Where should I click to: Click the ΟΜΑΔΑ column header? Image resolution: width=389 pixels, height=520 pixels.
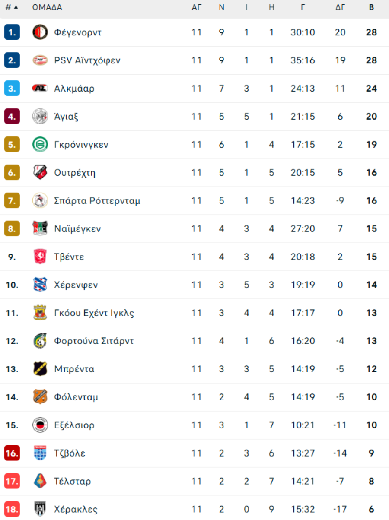click(x=47, y=7)
